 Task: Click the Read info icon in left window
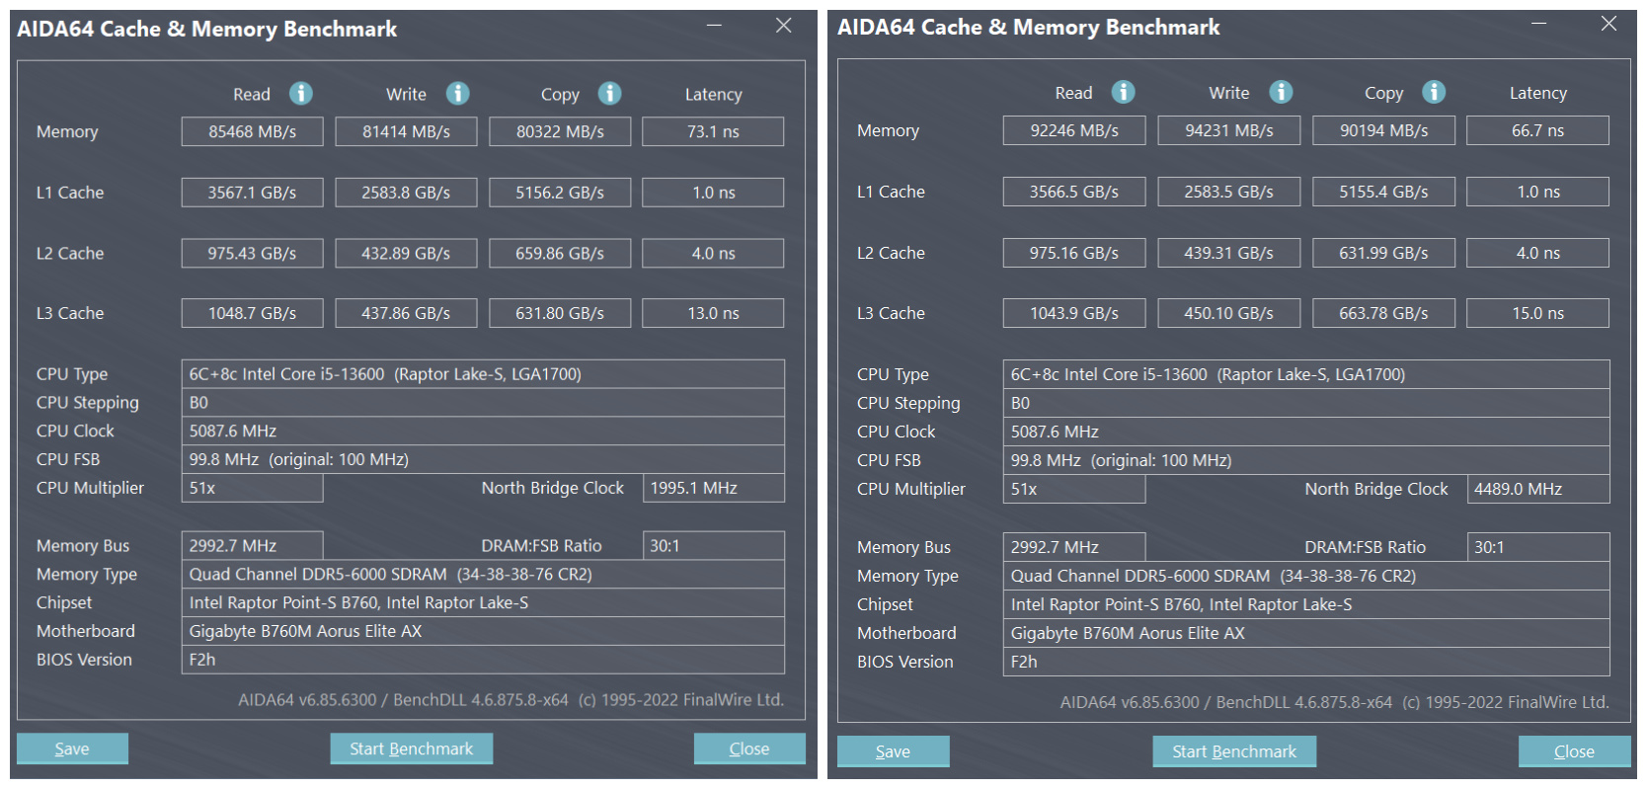301,94
